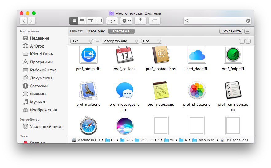Open Рабочий стол in the sidebar
This screenshot has height=168, width=271.
coord(40,70)
